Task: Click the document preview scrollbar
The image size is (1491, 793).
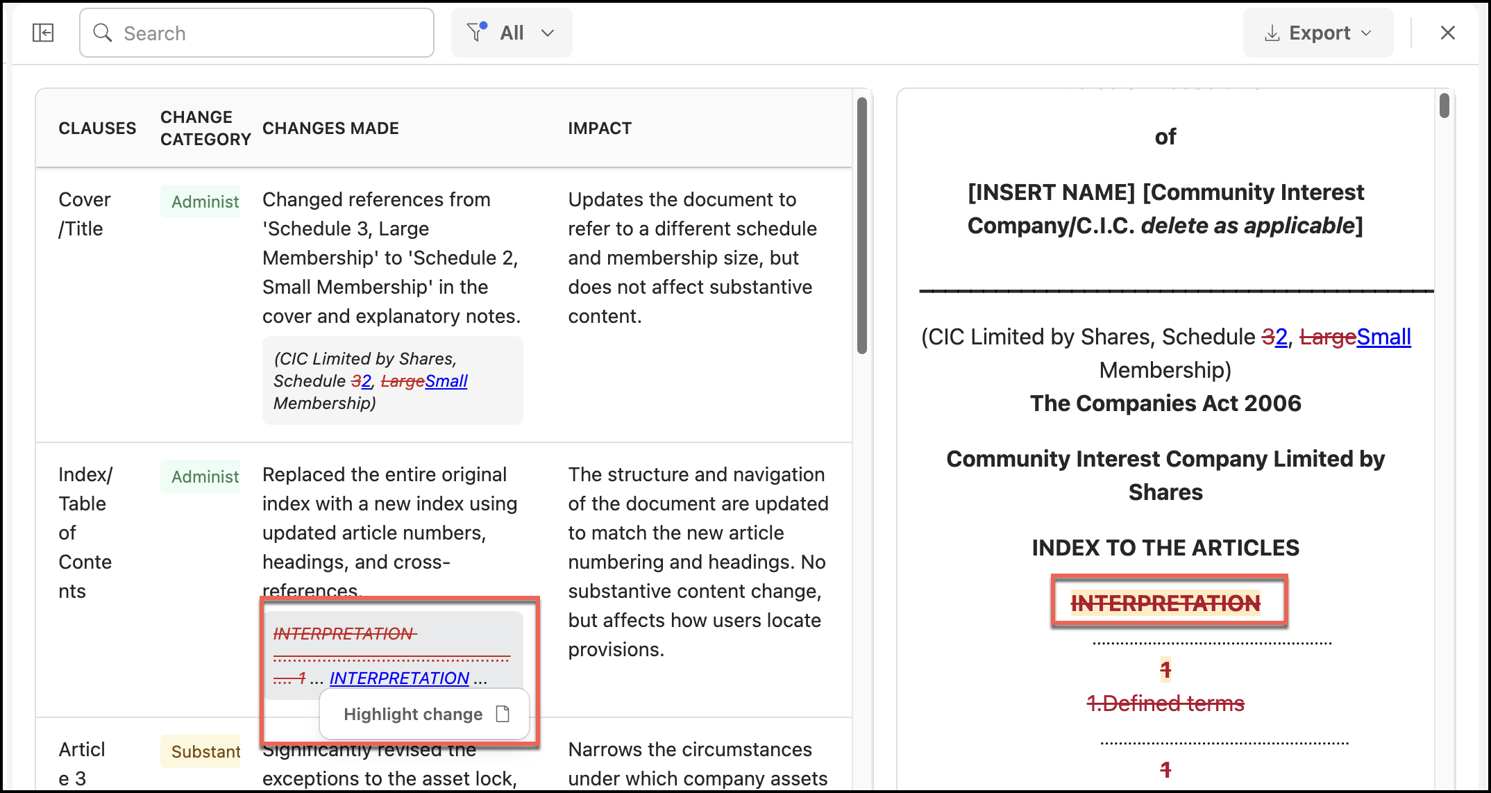Action: coord(1444,106)
